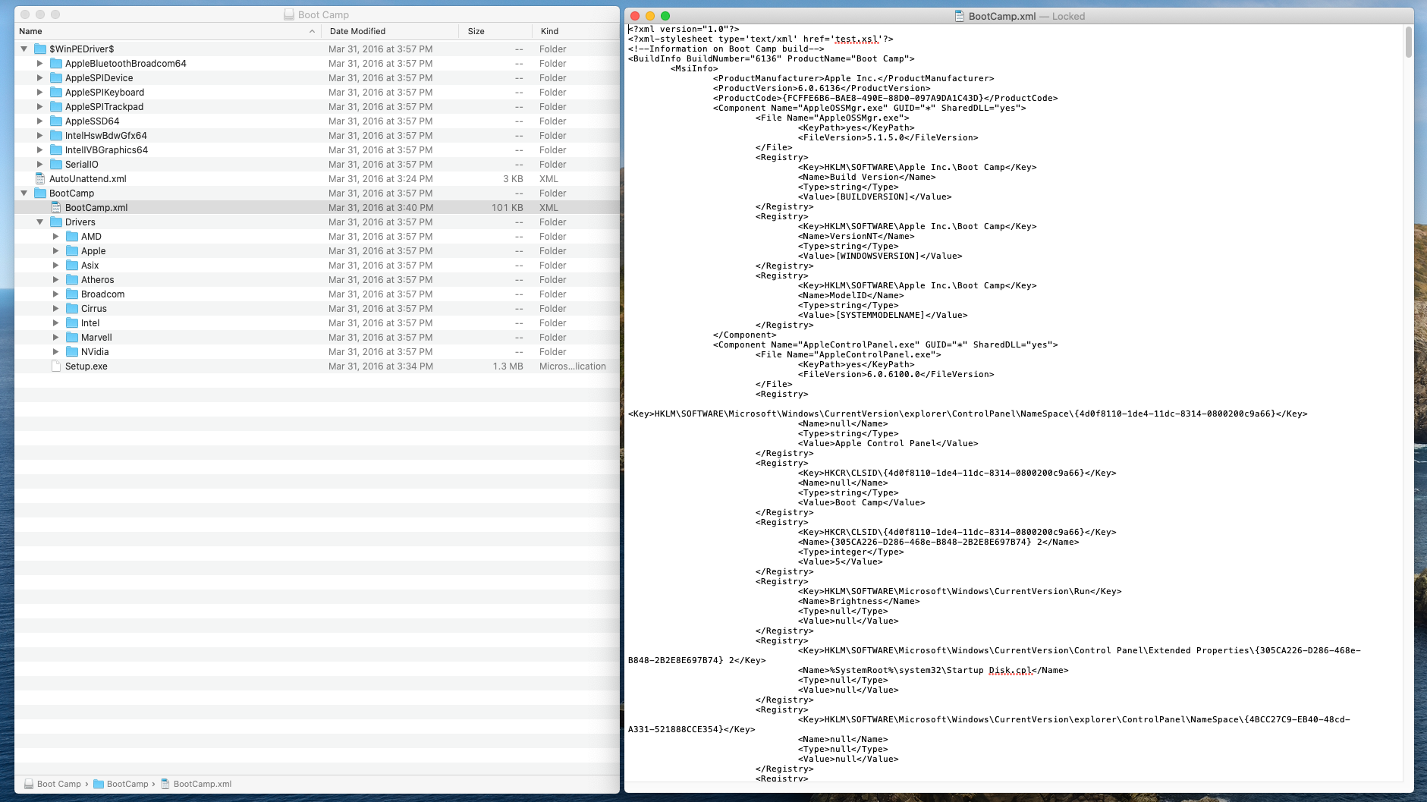Click the BootCamp folder icon in path bar

coord(99,785)
